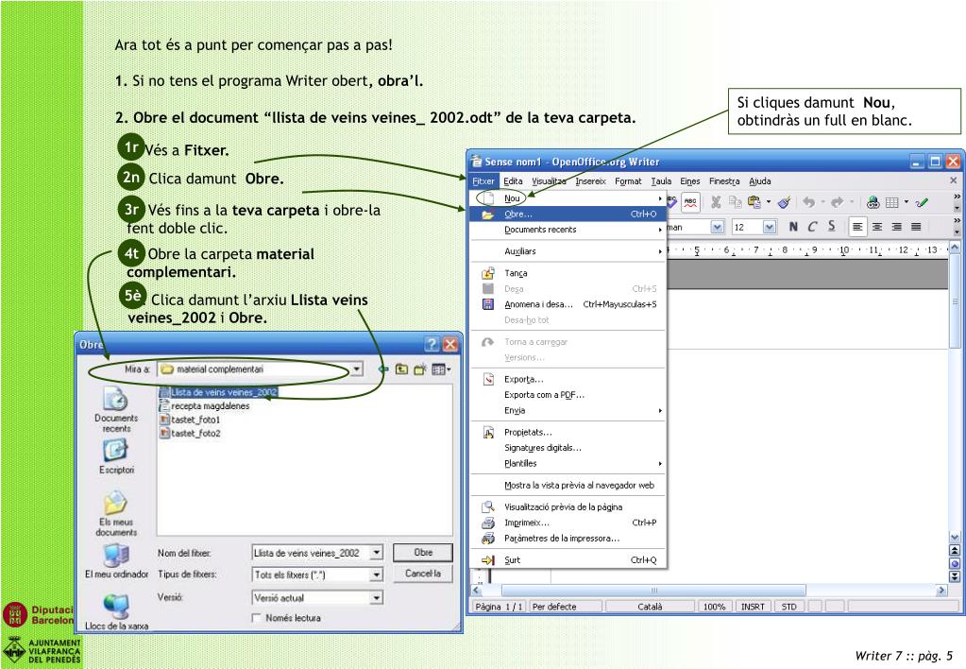Toggle Bold (N) formatting
Image resolution: width=966 pixels, height=669 pixels.
[793, 227]
